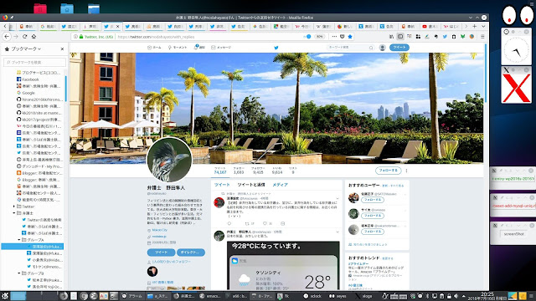Viewport: 536px width, 301px height.
Task: Follow the first suggested user
Action: click(x=373, y=200)
